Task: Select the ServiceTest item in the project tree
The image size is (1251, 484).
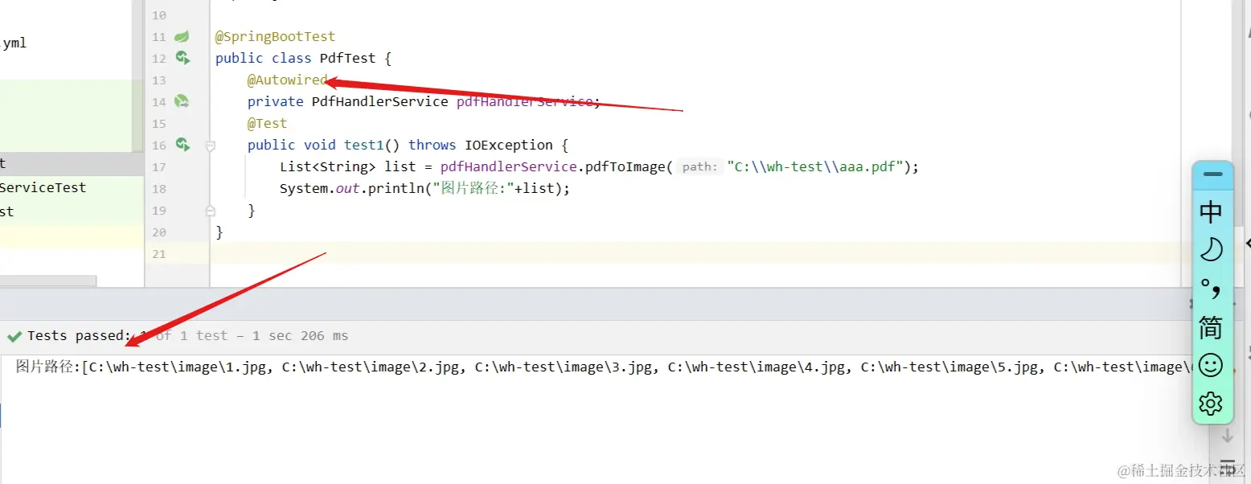Action: coord(43,187)
